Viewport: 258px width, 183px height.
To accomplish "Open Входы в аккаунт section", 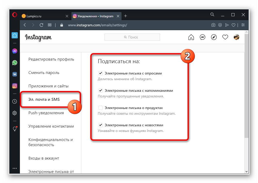I will (x=44, y=158).
